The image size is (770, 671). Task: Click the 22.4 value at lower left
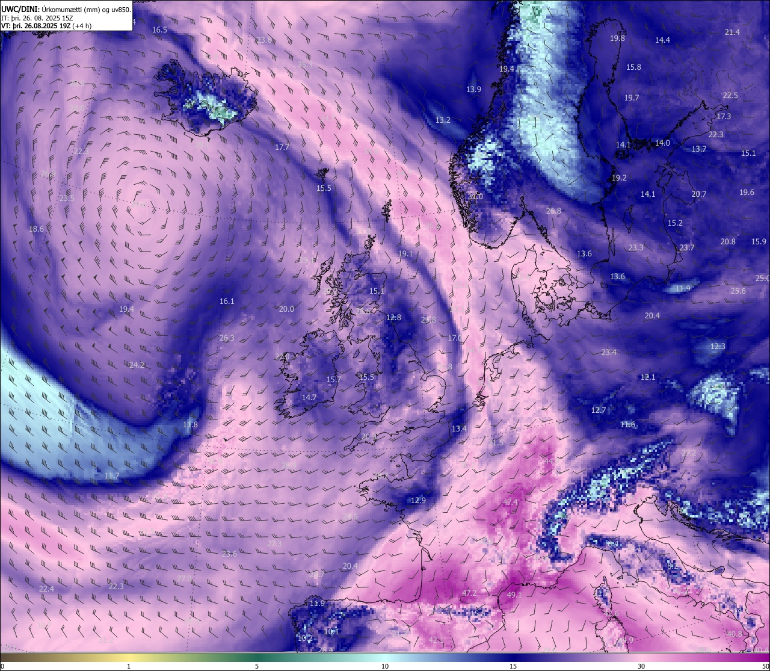point(46,589)
